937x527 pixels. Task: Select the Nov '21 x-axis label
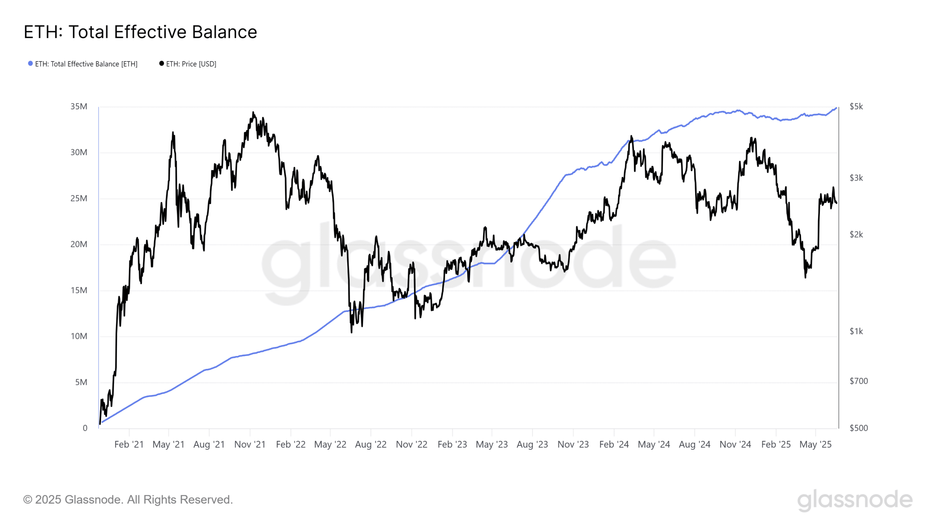250,445
